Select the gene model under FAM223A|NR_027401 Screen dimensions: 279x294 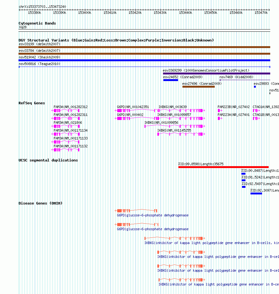click(x=220, y=118)
